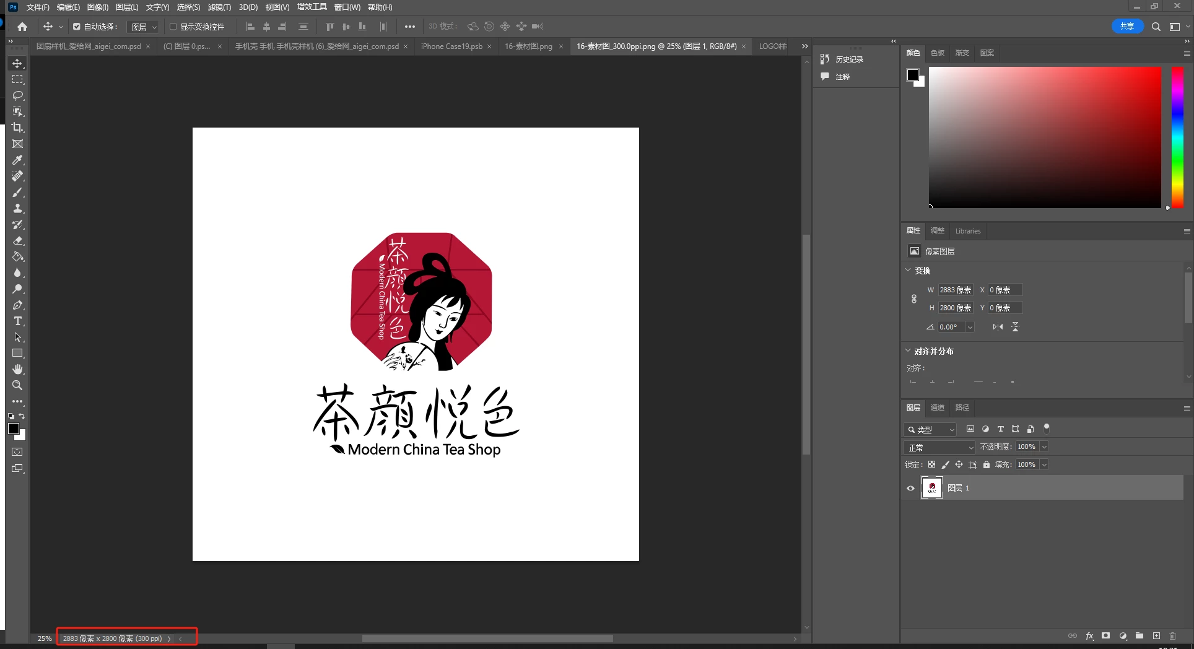1194x649 pixels.
Task: Toggle layer filter on/off switch
Action: click(1047, 428)
